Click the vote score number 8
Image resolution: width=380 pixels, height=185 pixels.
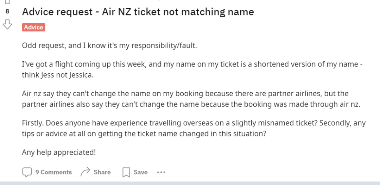coord(7,12)
